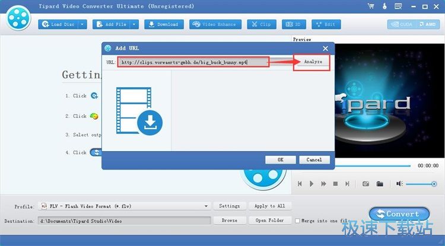Select the Clip tool
Screen dimensions: 445x246
coord(262,24)
